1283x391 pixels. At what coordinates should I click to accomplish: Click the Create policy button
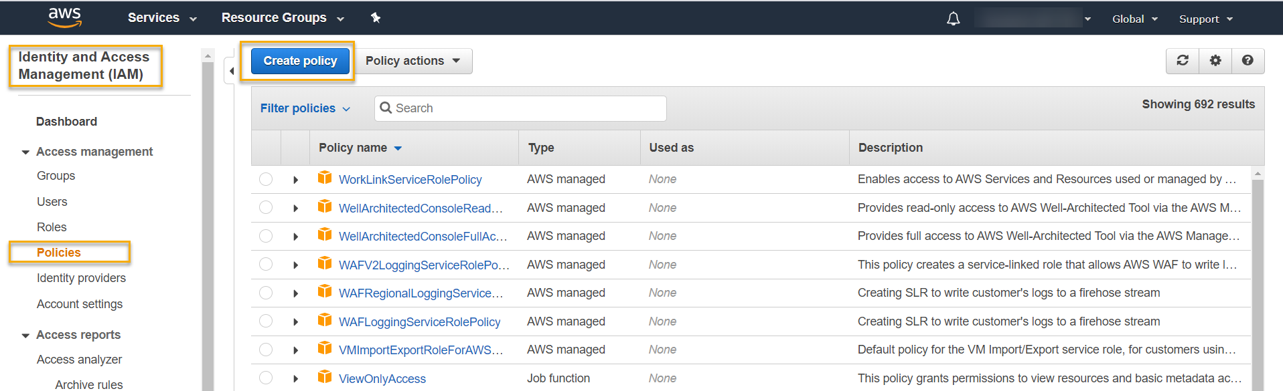pos(300,61)
